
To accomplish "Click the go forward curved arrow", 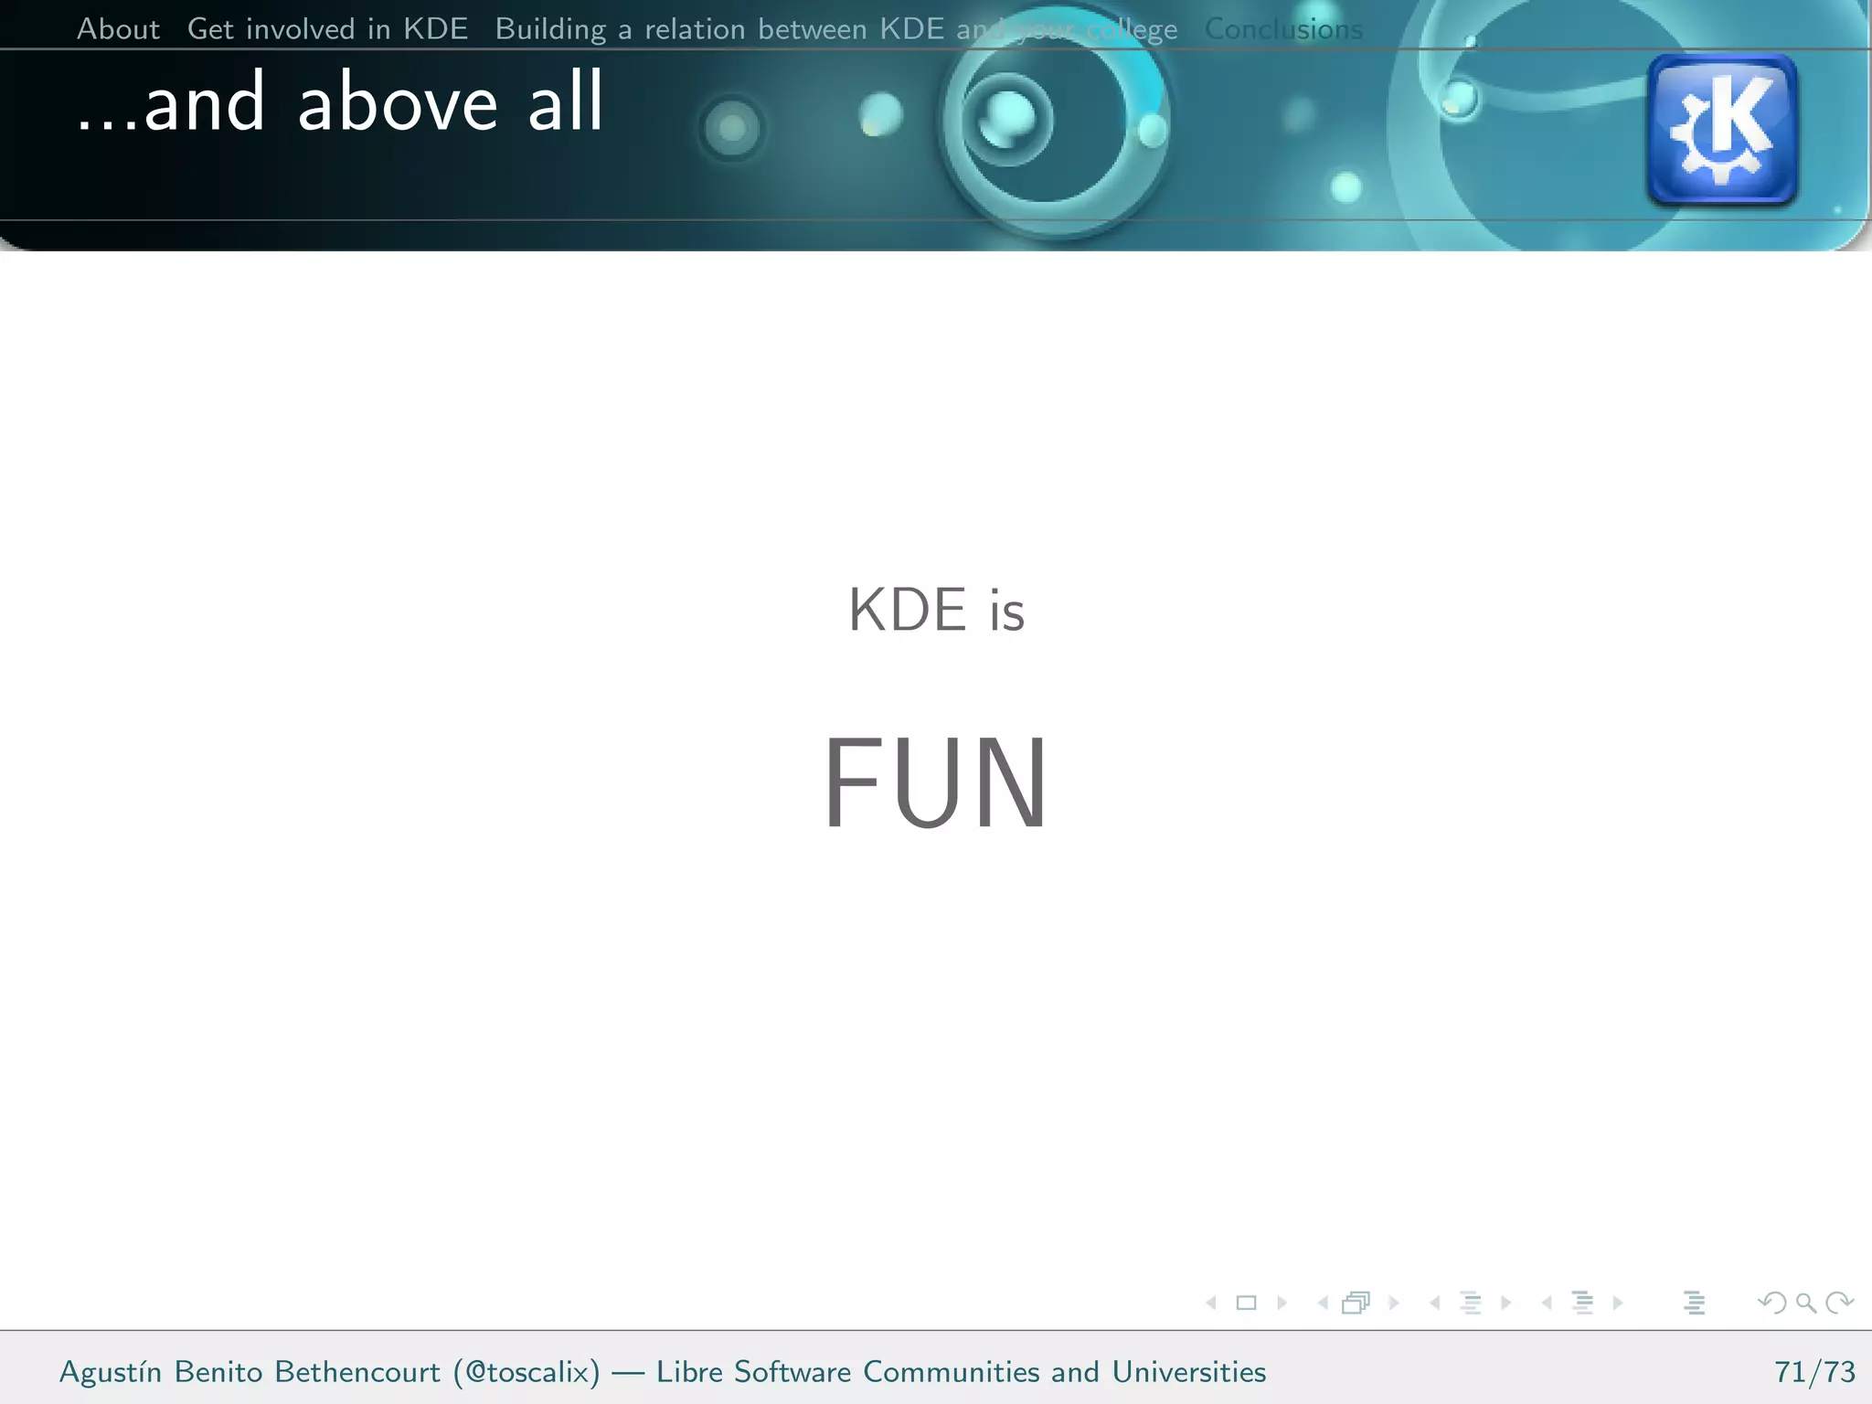I will 1839,1303.
